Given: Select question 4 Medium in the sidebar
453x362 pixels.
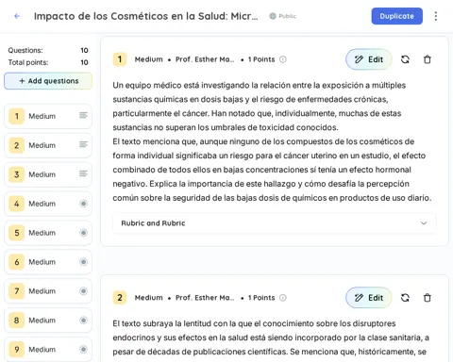Looking at the screenshot, I should 48,204.
